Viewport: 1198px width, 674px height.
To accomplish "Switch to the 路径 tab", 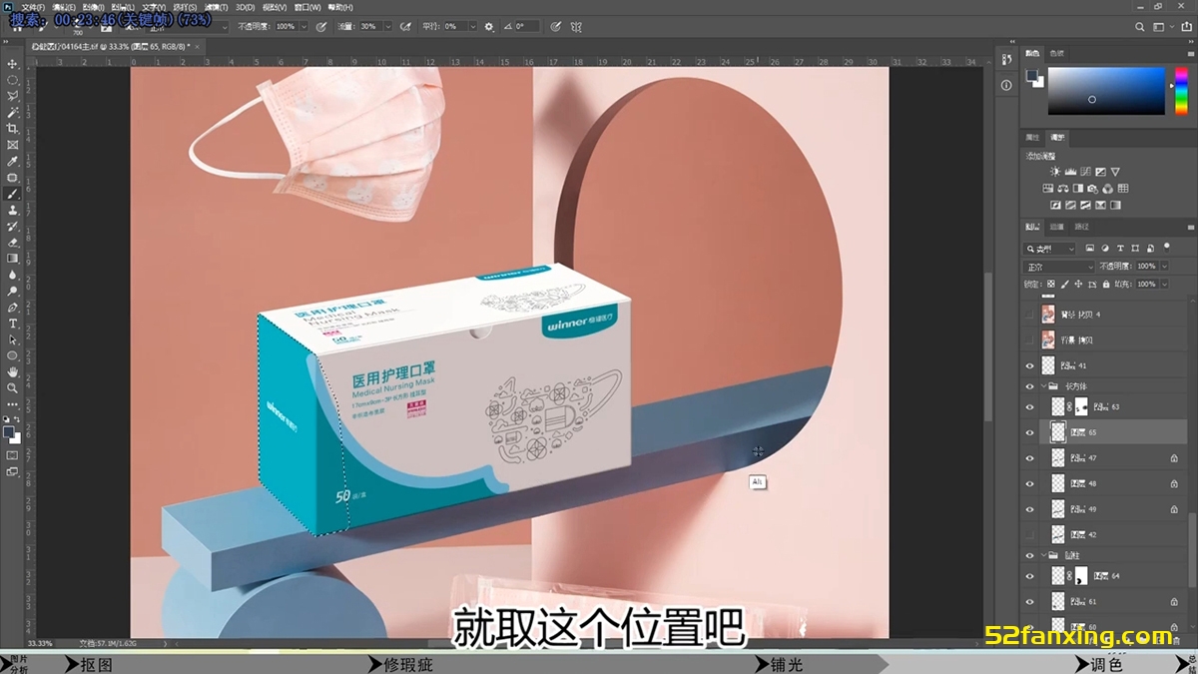I will point(1079,227).
